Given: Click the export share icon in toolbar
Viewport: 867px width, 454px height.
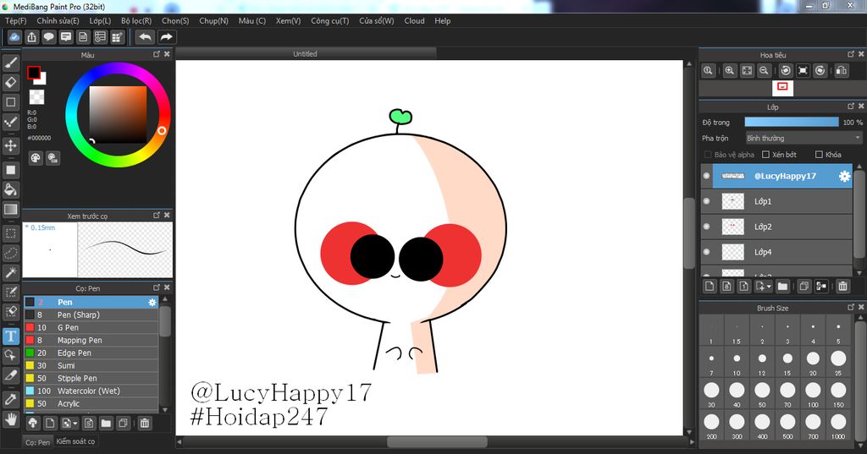Looking at the screenshot, I should 31,37.
